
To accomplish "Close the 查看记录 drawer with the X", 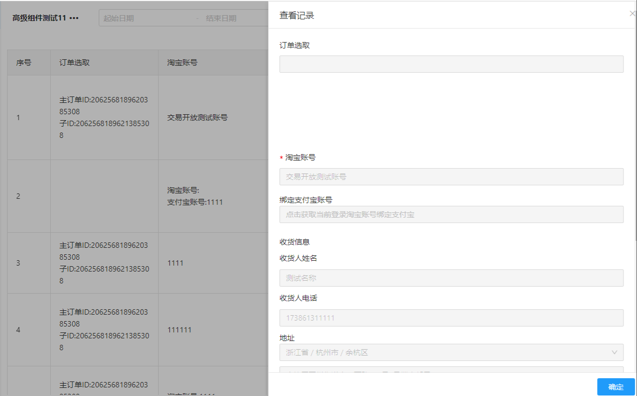I will [x=632, y=13].
